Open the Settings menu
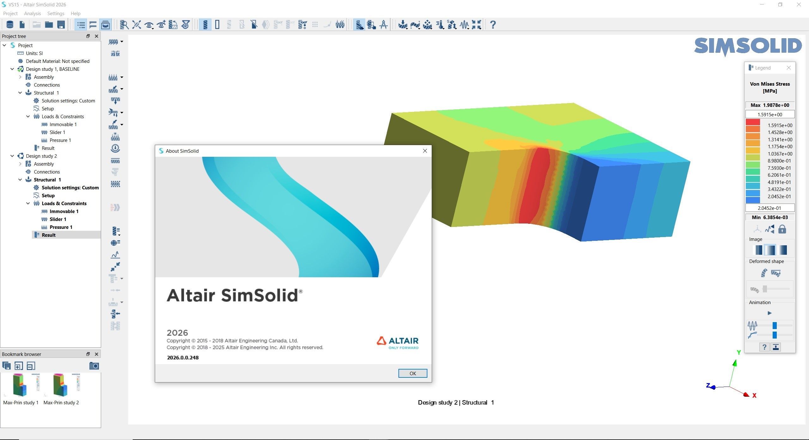Image resolution: width=809 pixels, height=440 pixels. click(x=56, y=13)
